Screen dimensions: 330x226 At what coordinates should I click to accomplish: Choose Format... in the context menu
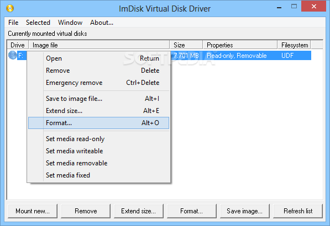[x=99, y=123]
